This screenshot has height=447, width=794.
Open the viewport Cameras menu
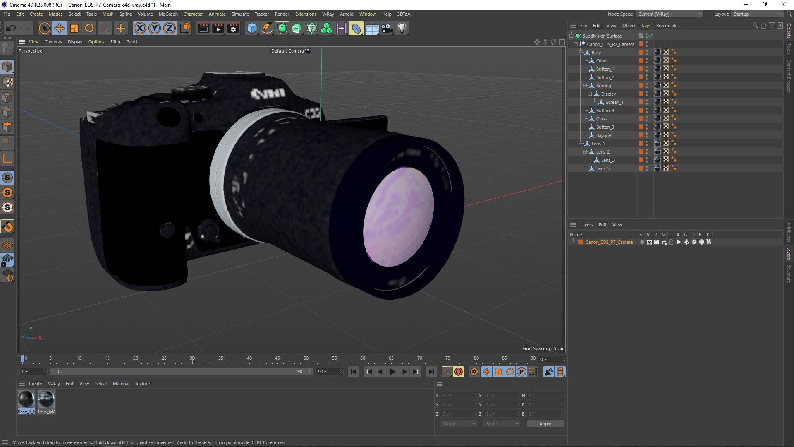coord(53,42)
